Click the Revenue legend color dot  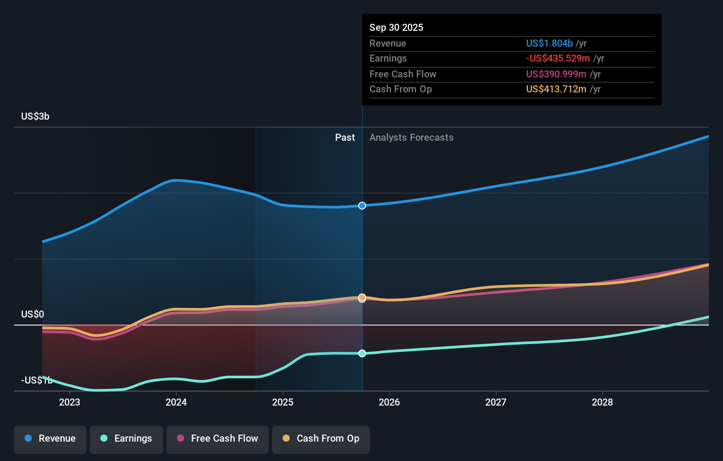29,439
